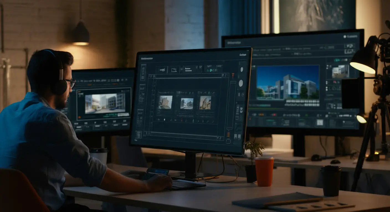
Task: Click the title label at center monitor's top left
Action: [147, 59]
